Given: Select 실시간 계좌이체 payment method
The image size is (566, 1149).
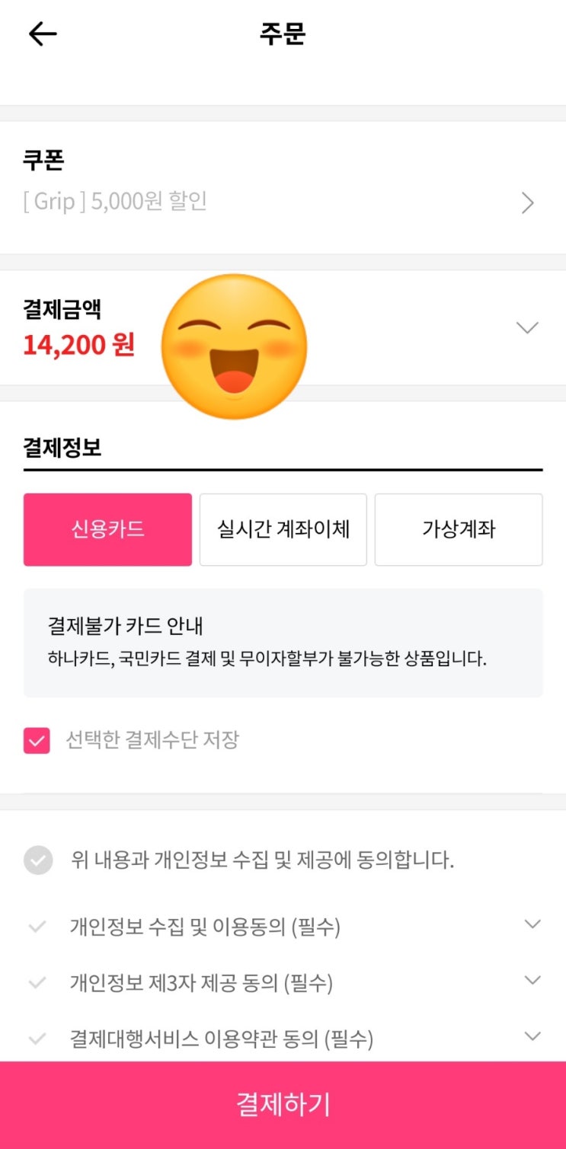Looking at the screenshot, I should [283, 529].
